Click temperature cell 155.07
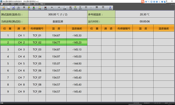Viewport: 175px width, 105px height. pyautogui.click(x=56, y=63)
